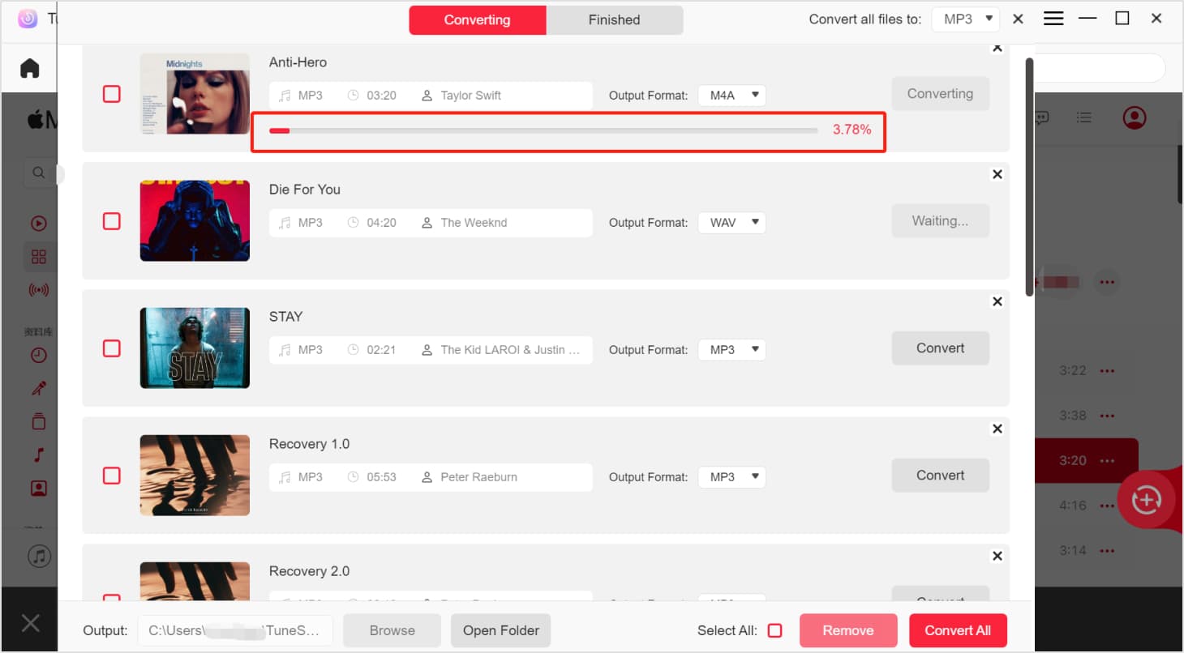Click the Anti-Hero conversion progress bar
1184x653 pixels.
(x=543, y=130)
